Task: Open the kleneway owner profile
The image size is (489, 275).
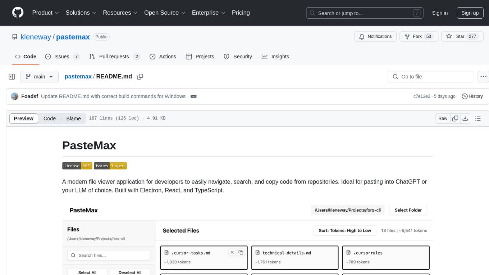Action: pyautogui.click(x=36, y=37)
